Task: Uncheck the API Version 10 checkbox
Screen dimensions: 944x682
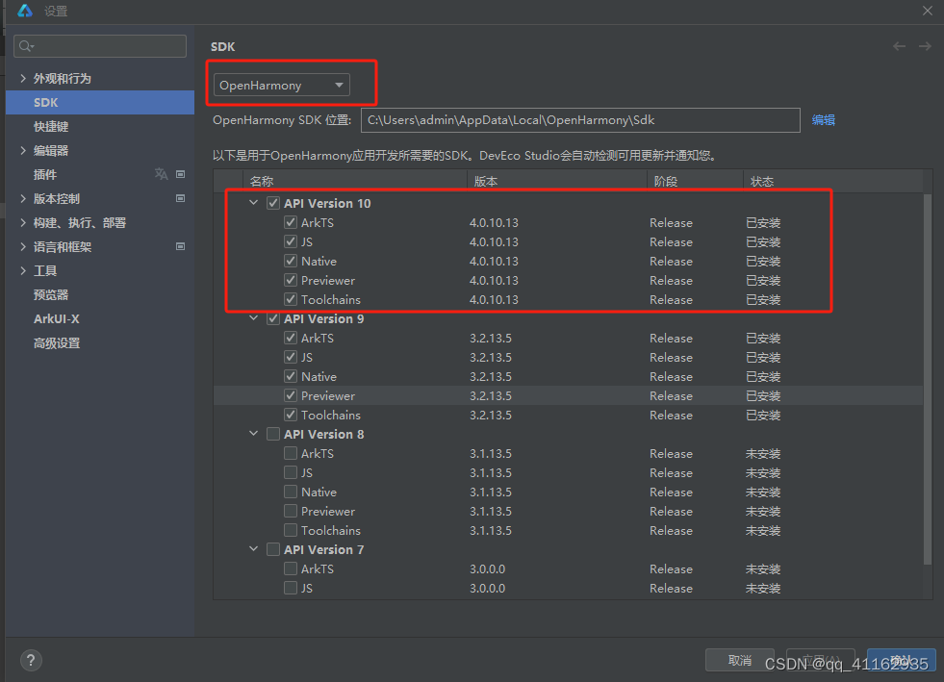Action: tap(273, 203)
